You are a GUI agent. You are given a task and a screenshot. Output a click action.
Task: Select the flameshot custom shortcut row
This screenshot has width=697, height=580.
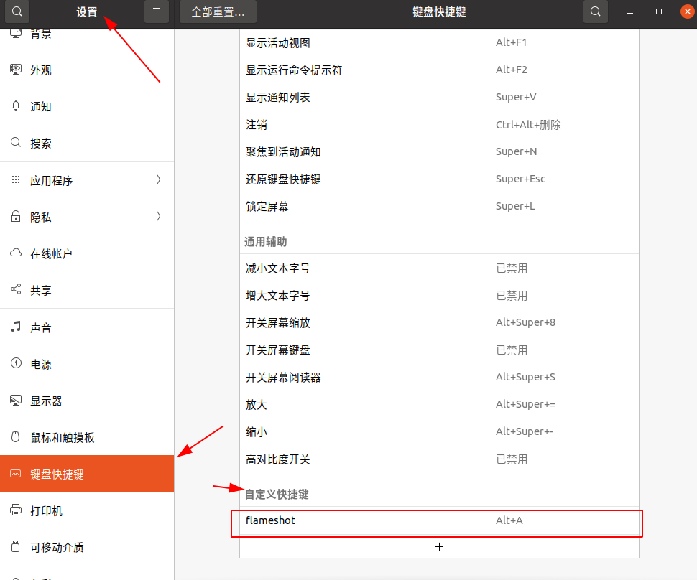pos(439,520)
